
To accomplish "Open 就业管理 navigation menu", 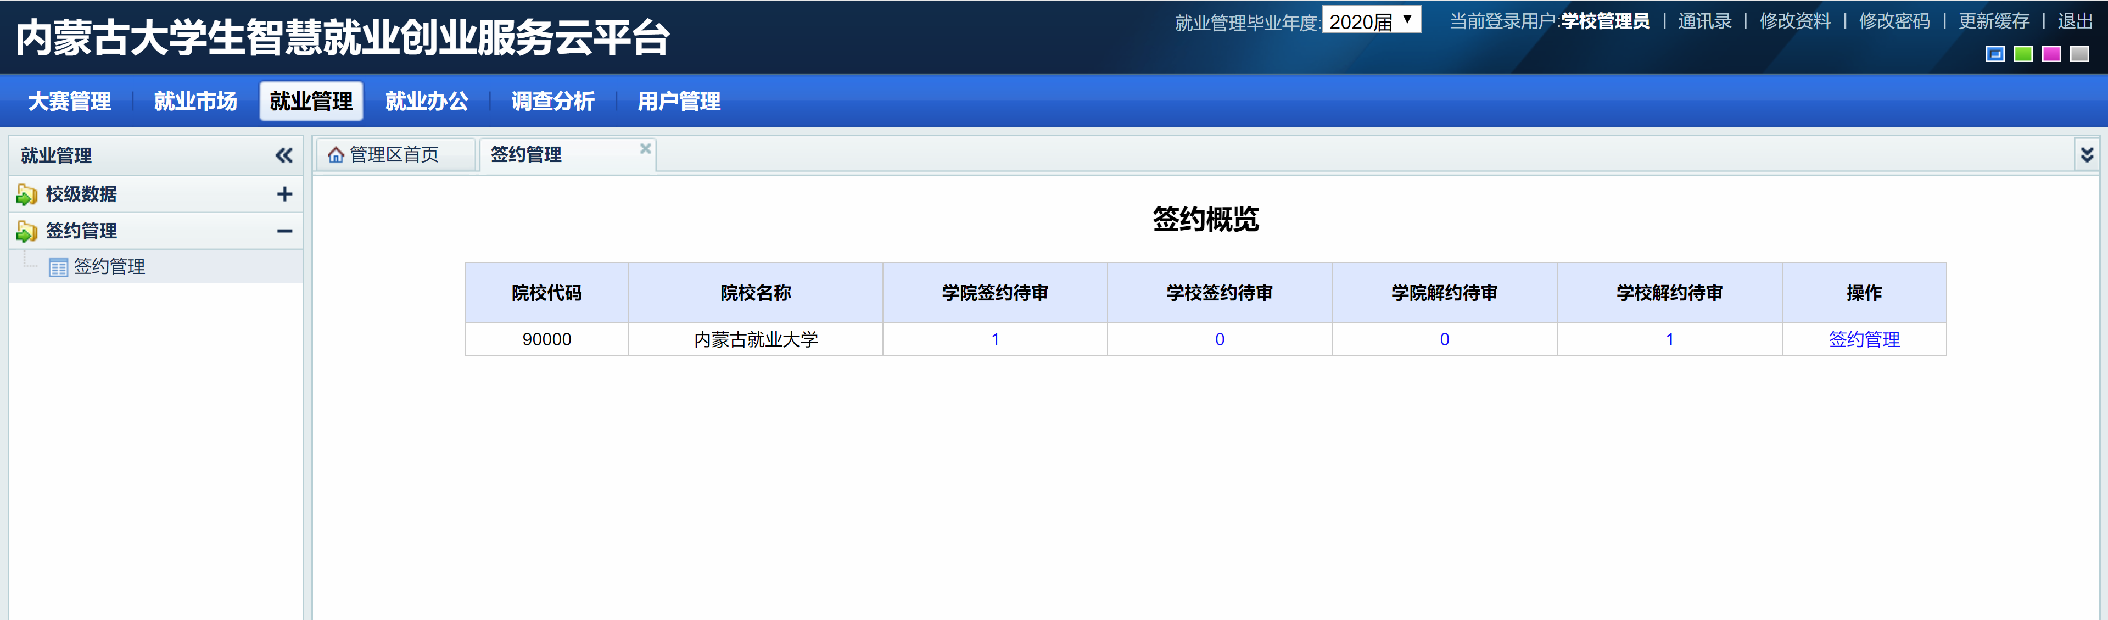I will 311,102.
